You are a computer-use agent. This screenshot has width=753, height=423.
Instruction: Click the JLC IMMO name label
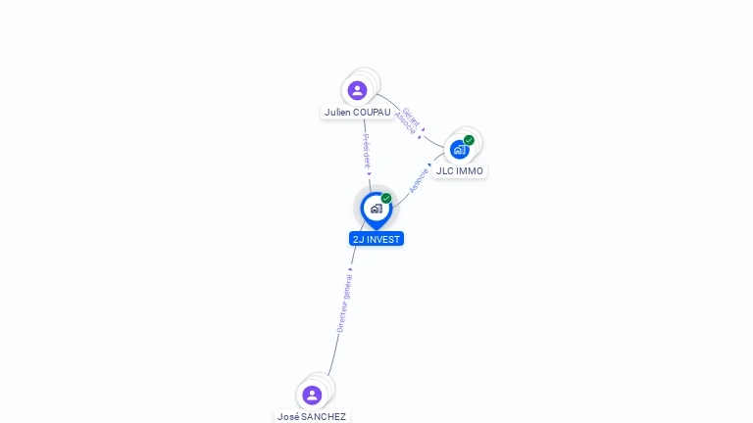[460, 171]
